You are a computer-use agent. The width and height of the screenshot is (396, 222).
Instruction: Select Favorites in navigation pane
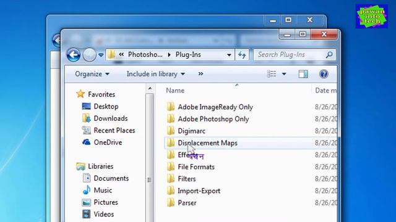(x=101, y=94)
